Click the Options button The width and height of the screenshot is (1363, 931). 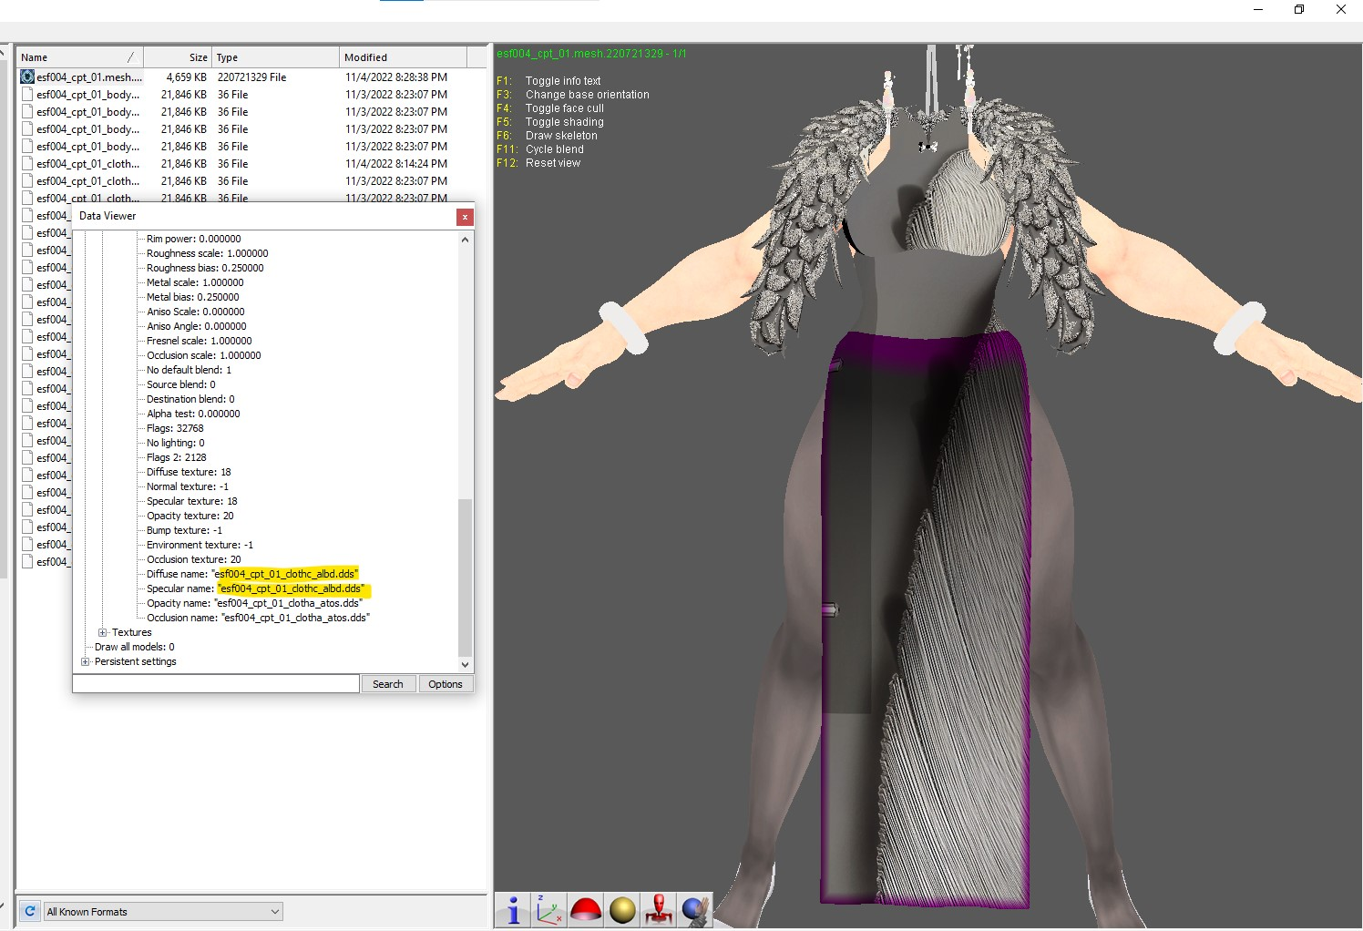coord(446,684)
